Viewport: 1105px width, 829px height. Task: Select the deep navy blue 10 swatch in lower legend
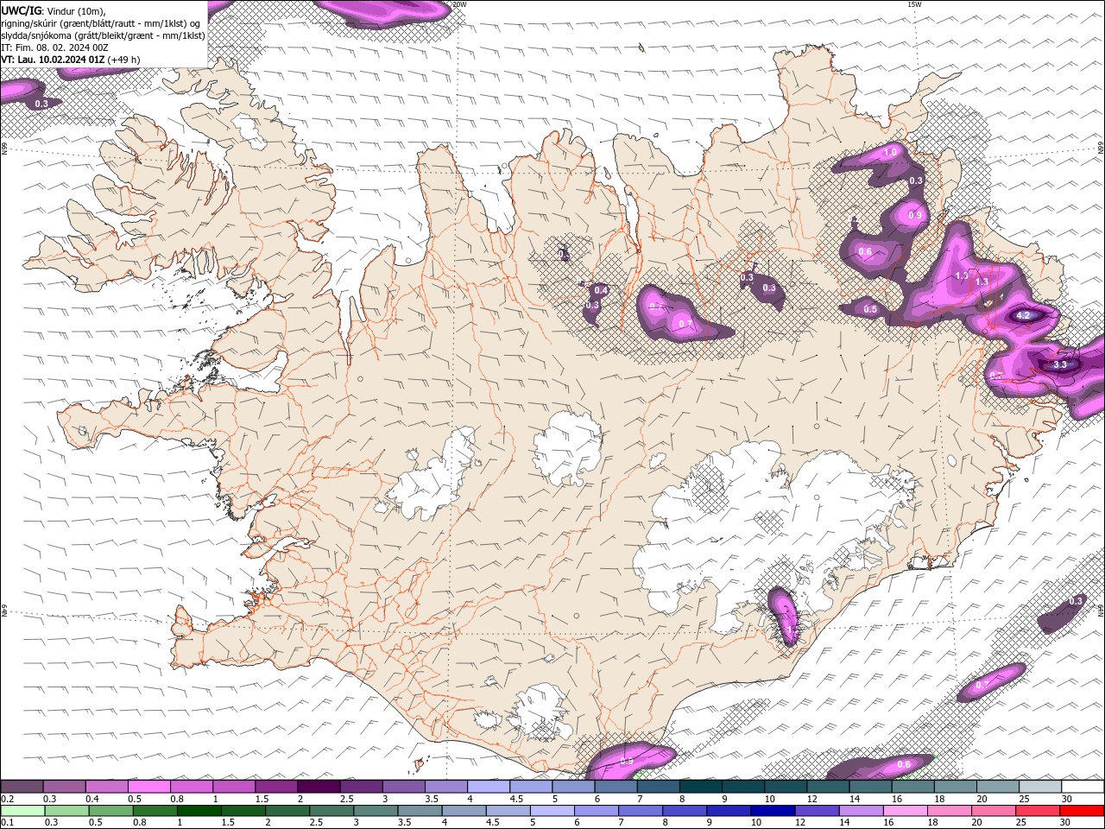(773, 811)
